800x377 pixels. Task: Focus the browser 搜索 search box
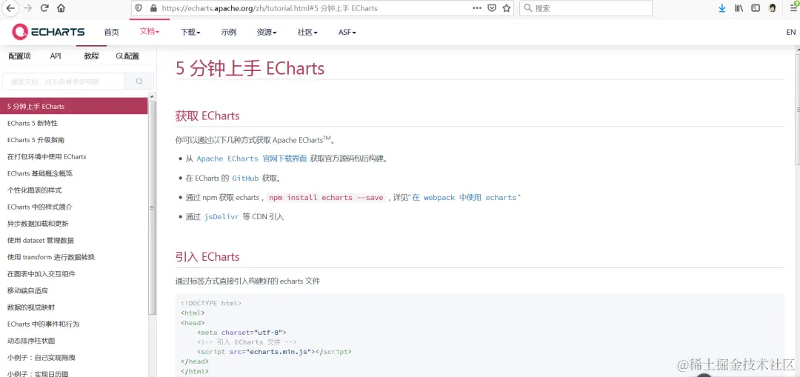coord(586,8)
